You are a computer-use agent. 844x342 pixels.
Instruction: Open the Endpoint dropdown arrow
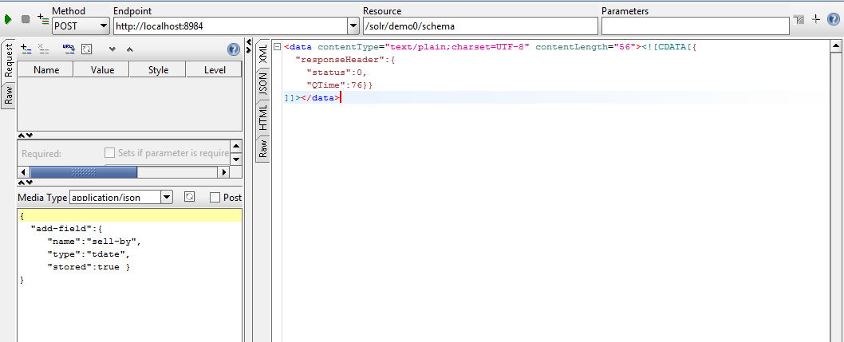353,26
